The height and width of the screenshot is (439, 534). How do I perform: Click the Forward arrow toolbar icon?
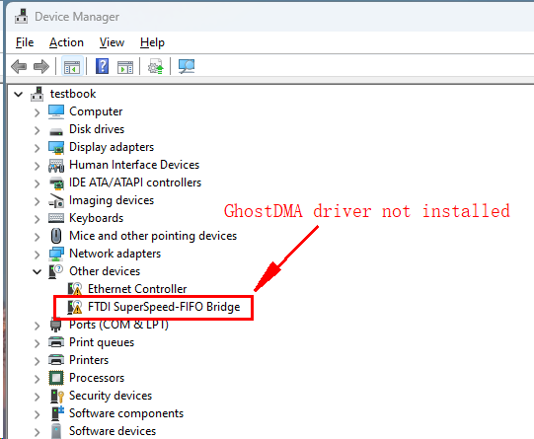(x=41, y=66)
